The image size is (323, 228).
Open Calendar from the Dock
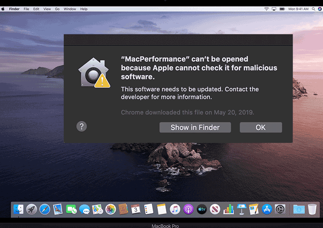pyautogui.click(x=135, y=209)
